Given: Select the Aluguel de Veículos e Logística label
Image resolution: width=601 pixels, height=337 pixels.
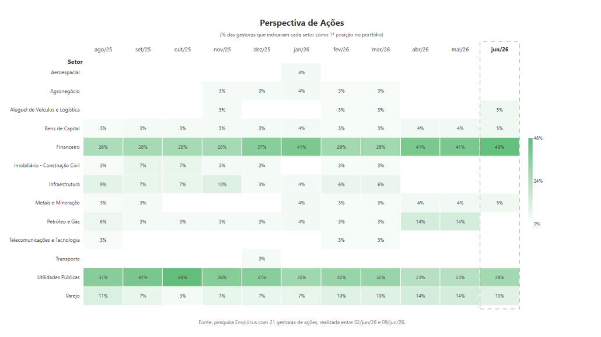Looking at the screenshot, I should [x=45, y=110].
